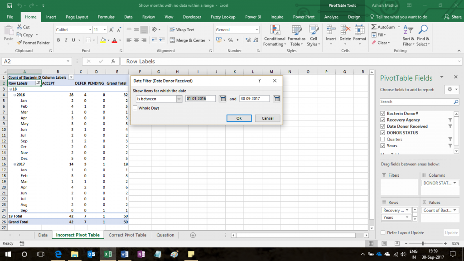Click Merge & Center button
Viewport: 464px width, 261px height.
tap(188, 40)
